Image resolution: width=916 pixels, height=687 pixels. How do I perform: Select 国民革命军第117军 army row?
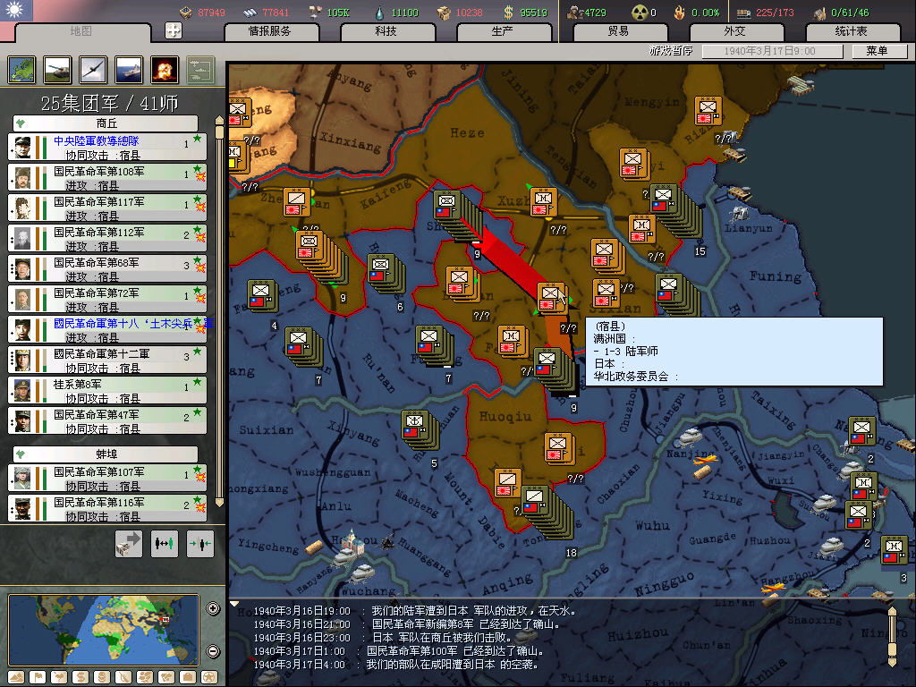(x=107, y=208)
